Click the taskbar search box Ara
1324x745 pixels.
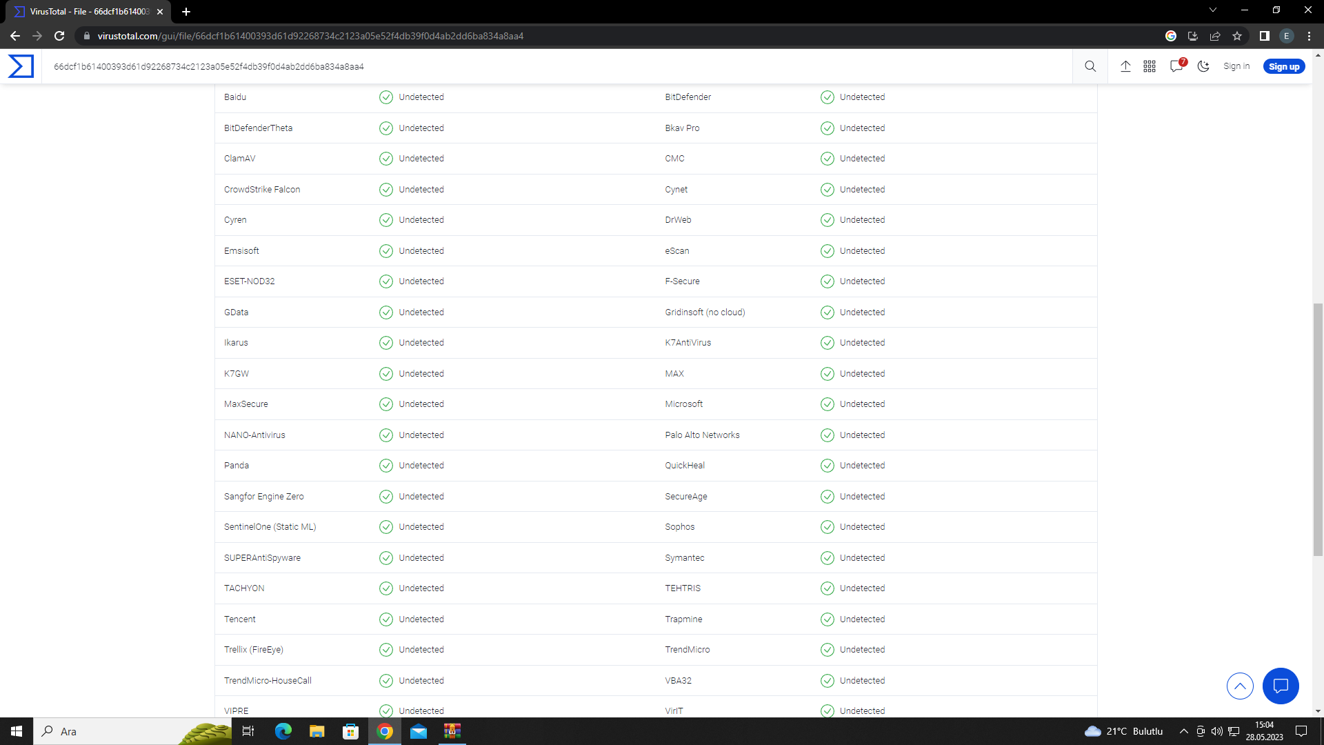click(132, 731)
